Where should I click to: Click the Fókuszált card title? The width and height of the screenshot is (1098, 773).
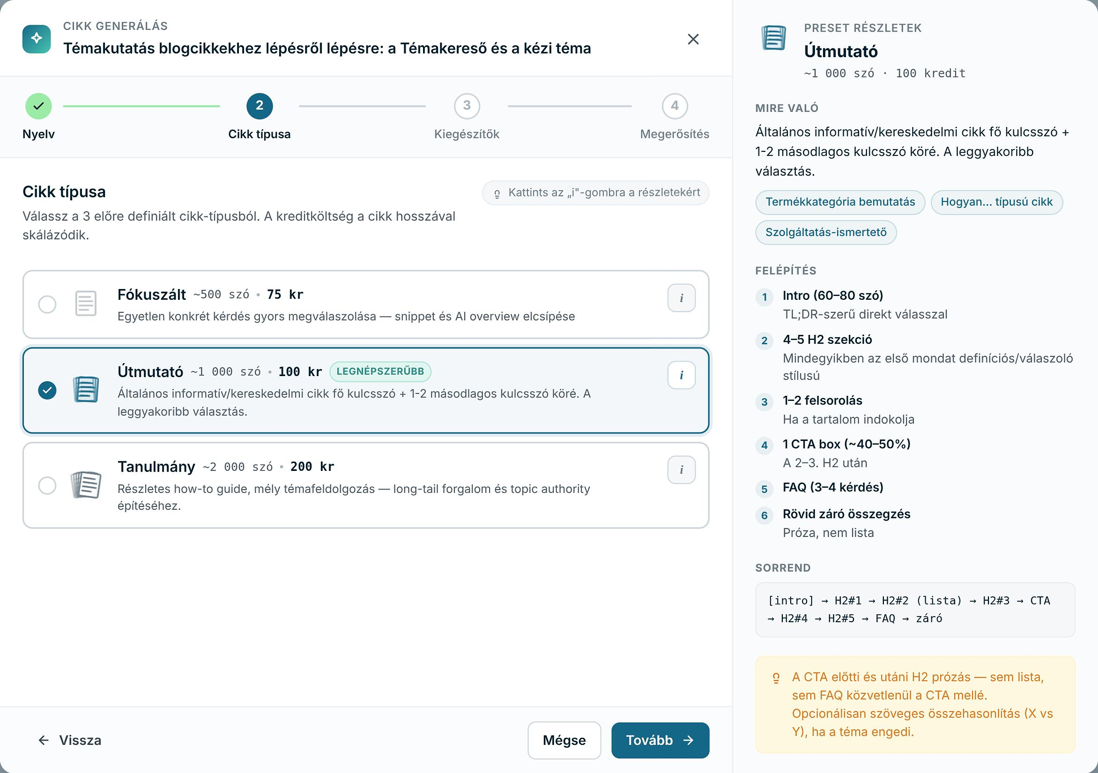click(151, 295)
